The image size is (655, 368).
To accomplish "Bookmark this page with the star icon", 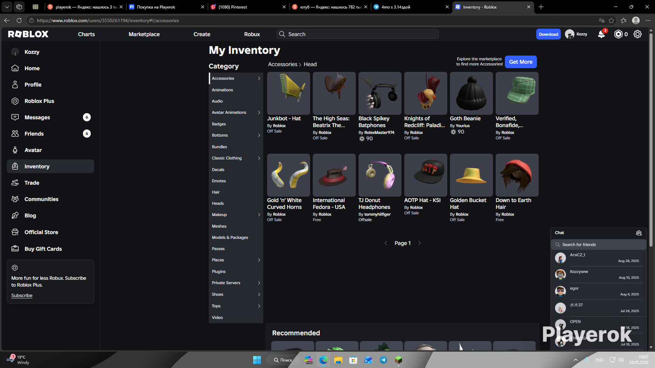I will pos(612,21).
